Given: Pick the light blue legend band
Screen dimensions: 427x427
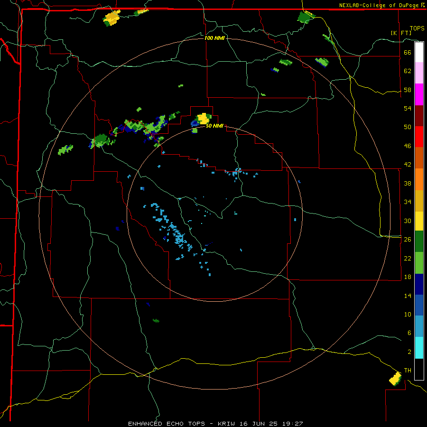Looking at the screenshot, I should 419,326.
